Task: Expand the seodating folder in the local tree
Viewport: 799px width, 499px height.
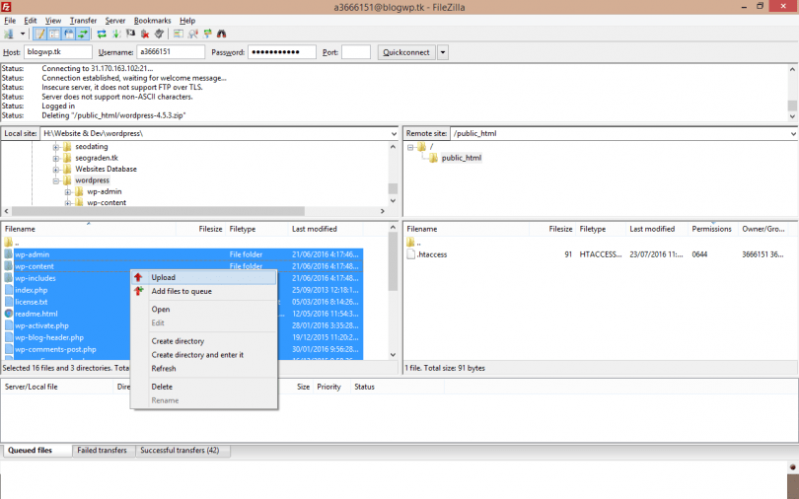Action: tap(56, 147)
